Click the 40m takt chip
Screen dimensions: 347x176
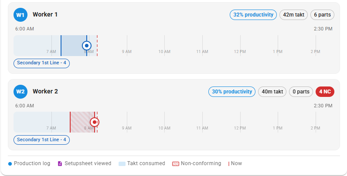272,92
